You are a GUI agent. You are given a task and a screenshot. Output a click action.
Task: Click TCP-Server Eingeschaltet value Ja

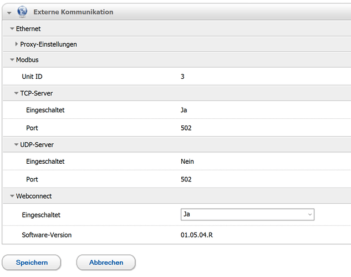coord(184,110)
